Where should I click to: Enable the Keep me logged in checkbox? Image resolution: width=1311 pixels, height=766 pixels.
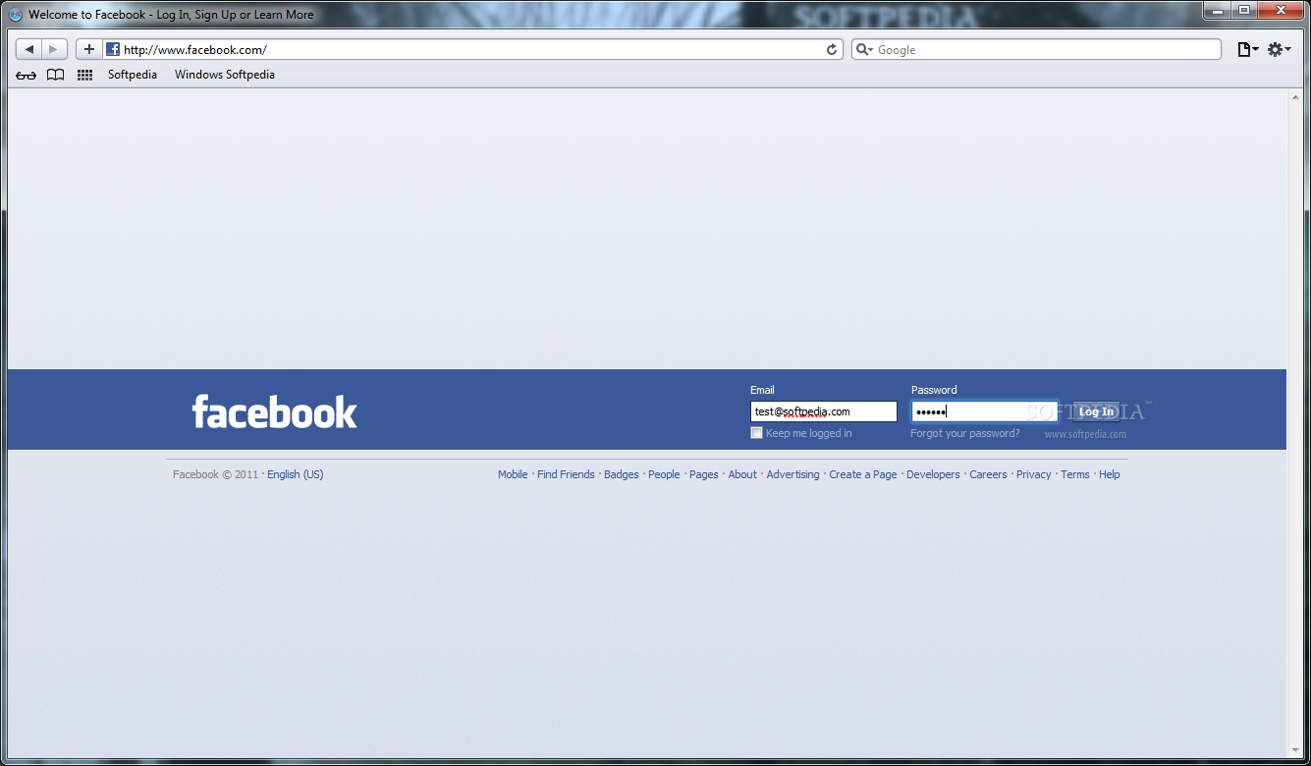[756, 433]
